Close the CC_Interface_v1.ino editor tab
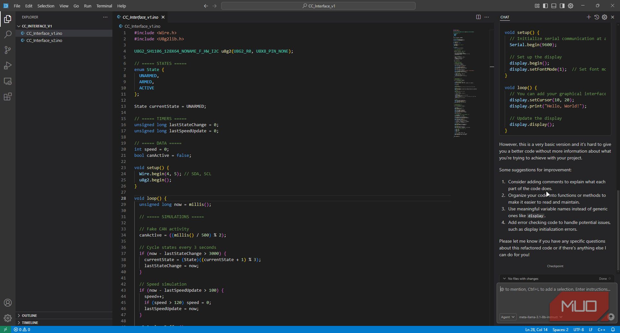Viewport: 620px width, 333px height. click(163, 17)
